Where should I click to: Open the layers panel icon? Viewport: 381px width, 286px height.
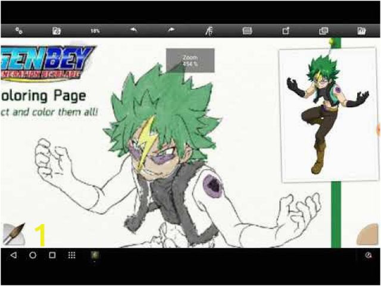(323, 30)
